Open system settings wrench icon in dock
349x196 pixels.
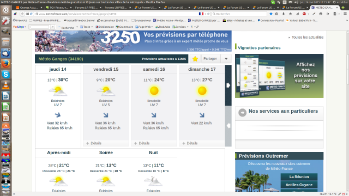5,21
